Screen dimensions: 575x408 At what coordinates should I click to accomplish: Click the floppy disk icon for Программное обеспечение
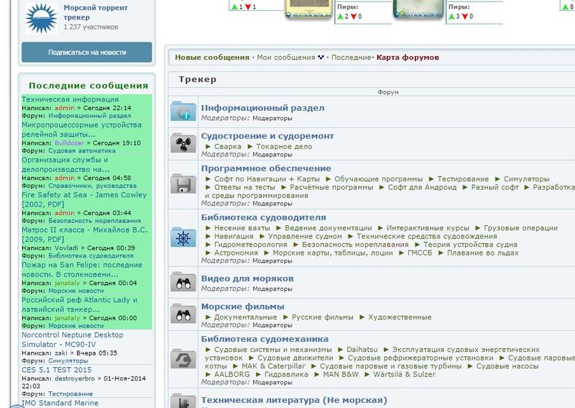coord(183,184)
